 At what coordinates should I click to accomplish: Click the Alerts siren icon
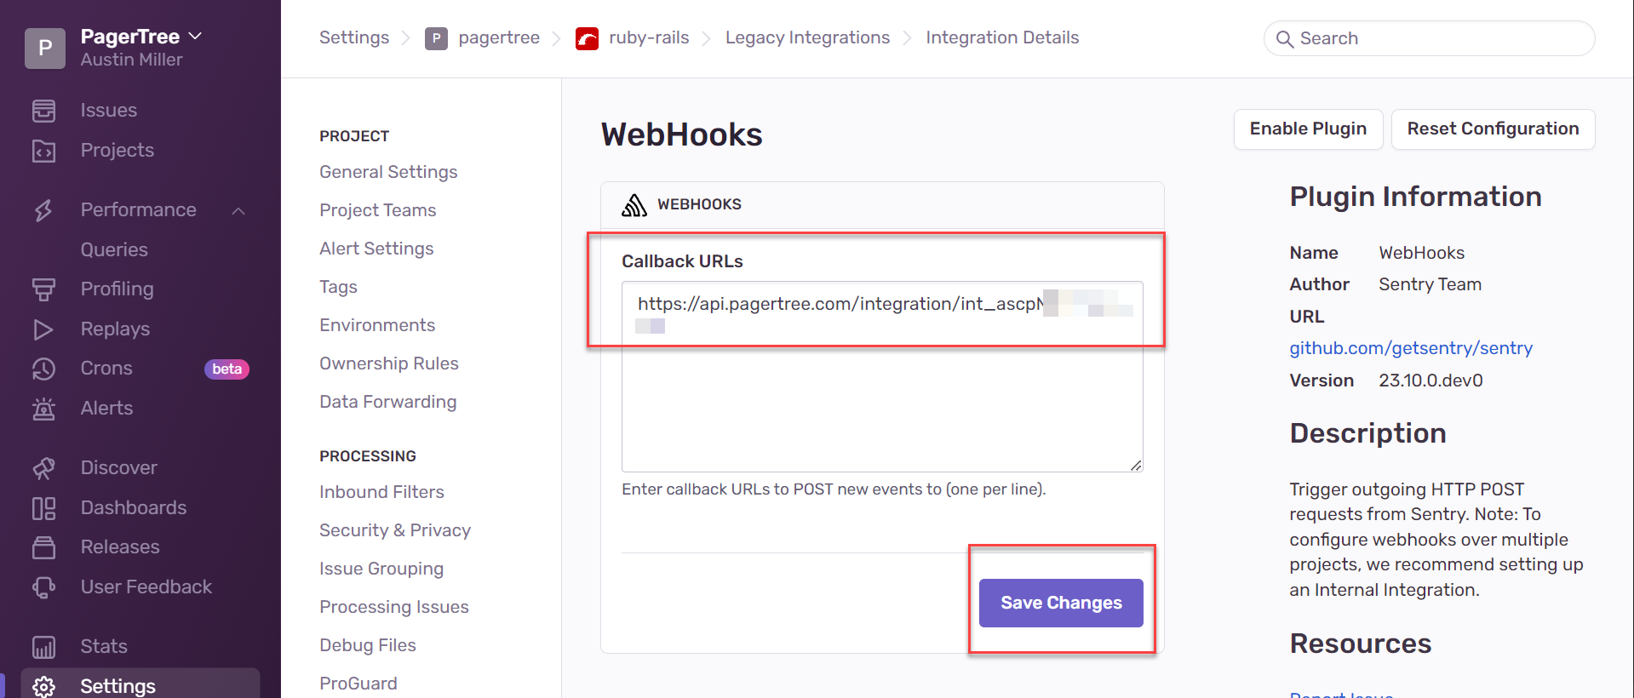click(x=43, y=409)
